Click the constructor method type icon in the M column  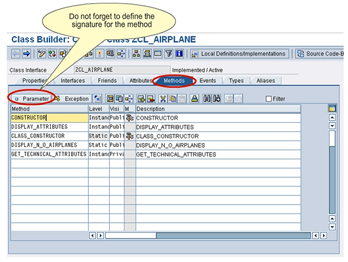pyautogui.click(x=130, y=118)
